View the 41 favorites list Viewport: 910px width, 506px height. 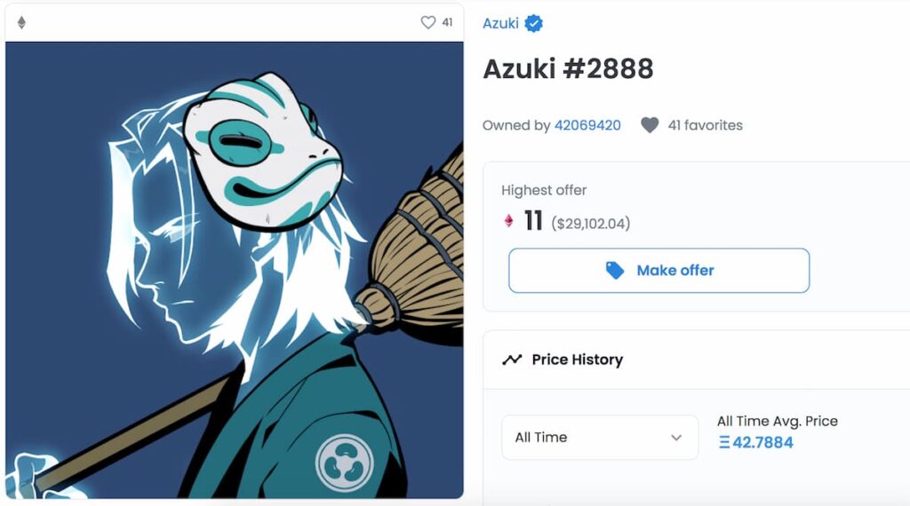pyautogui.click(x=705, y=125)
